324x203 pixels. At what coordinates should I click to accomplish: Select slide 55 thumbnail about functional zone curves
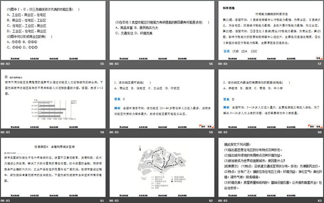click(x=53, y=31)
